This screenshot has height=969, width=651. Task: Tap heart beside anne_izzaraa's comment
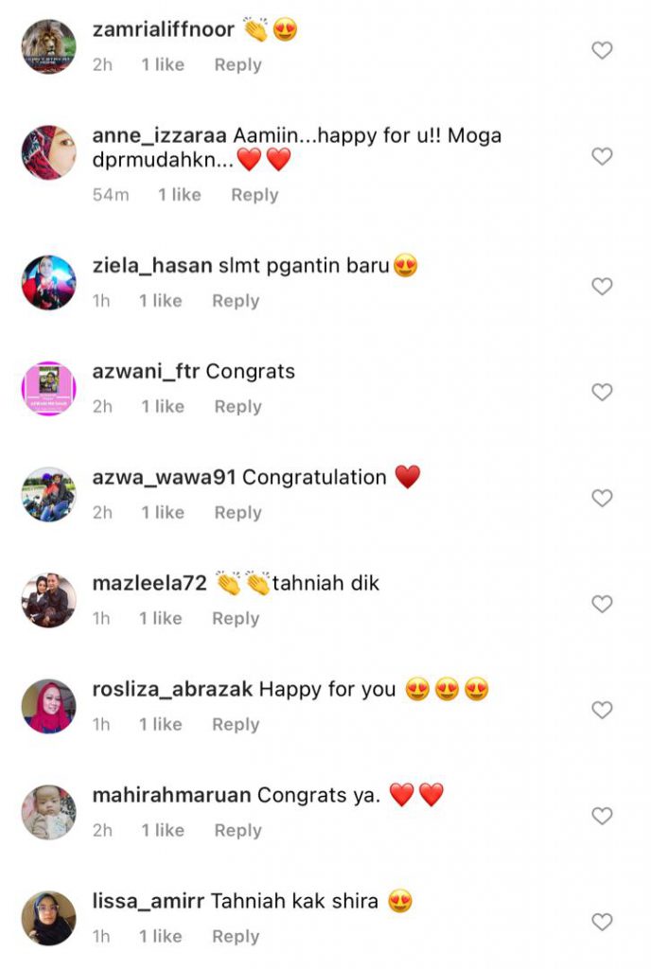click(x=602, y=156)
